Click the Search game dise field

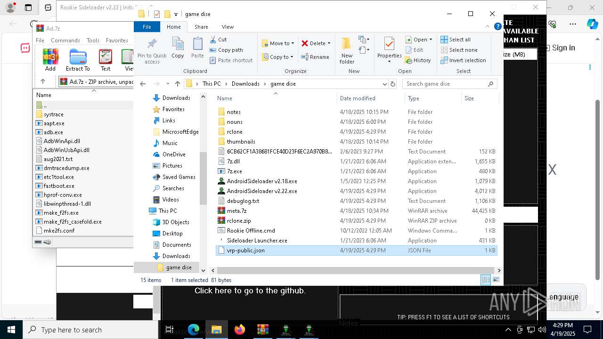point(450,84)
